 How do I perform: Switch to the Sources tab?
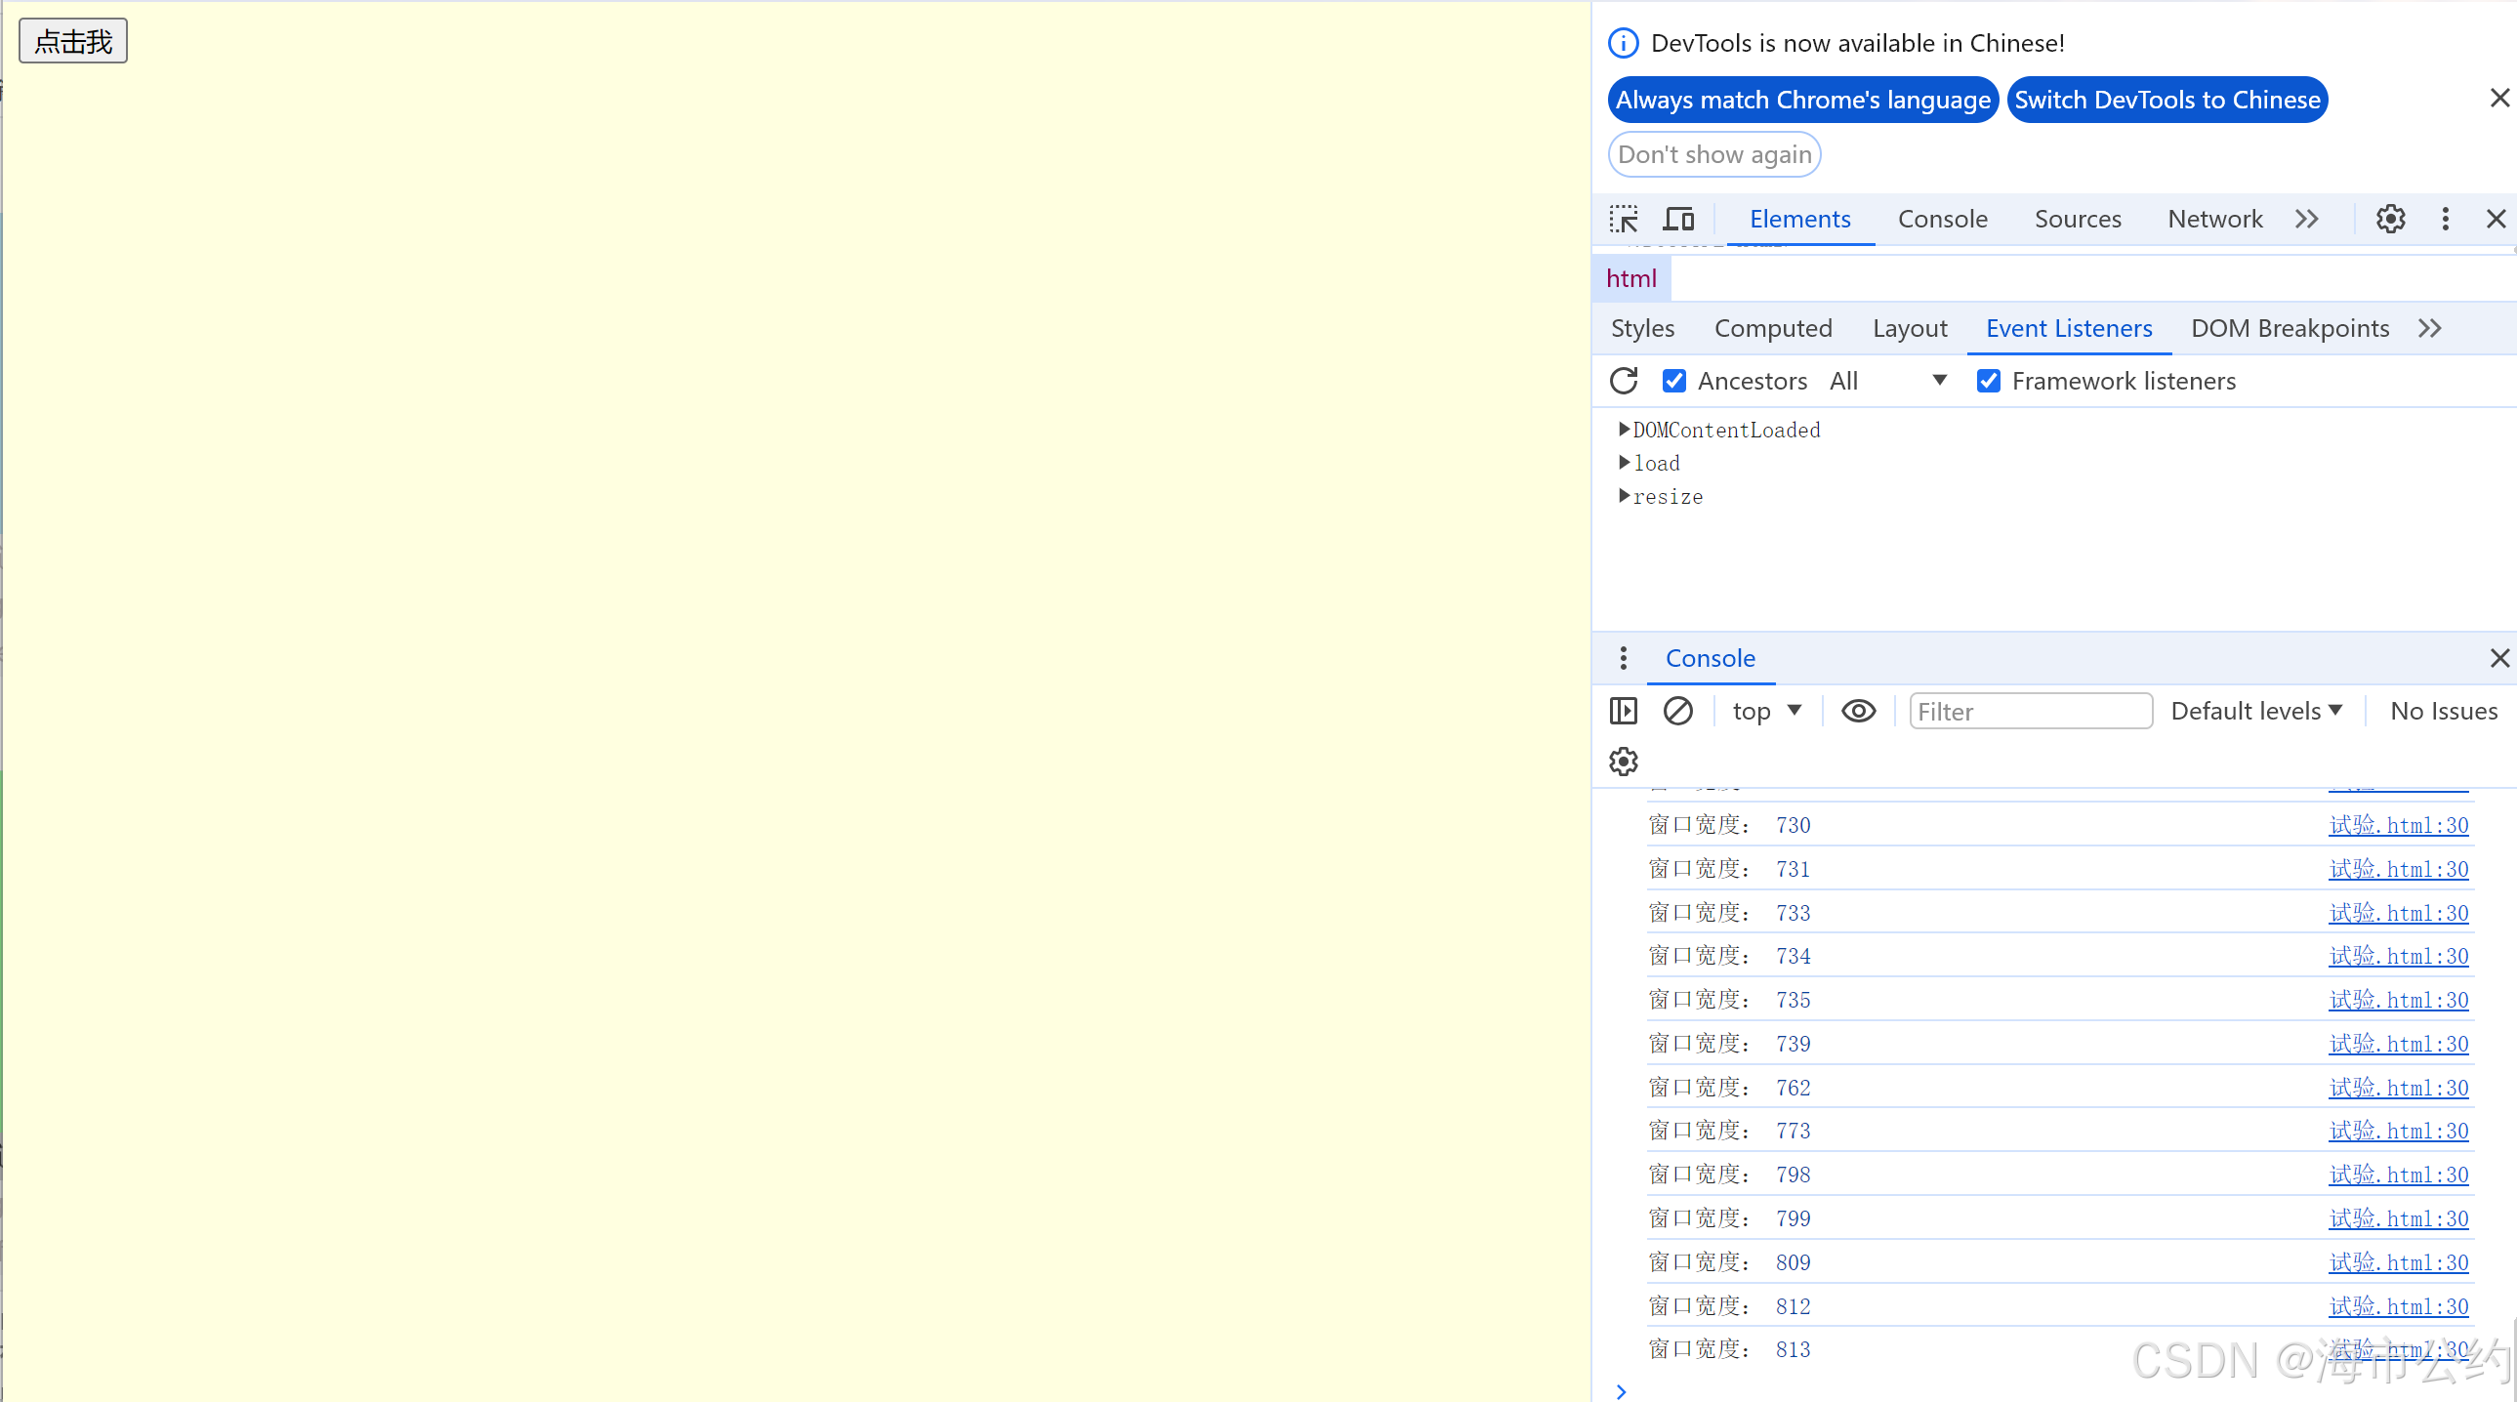(2078, 219)
